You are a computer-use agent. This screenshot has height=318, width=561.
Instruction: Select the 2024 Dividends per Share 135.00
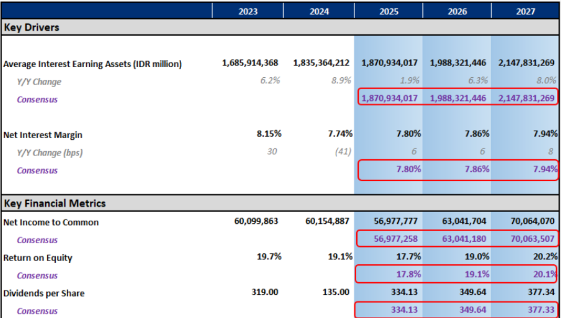pos(336,292)
